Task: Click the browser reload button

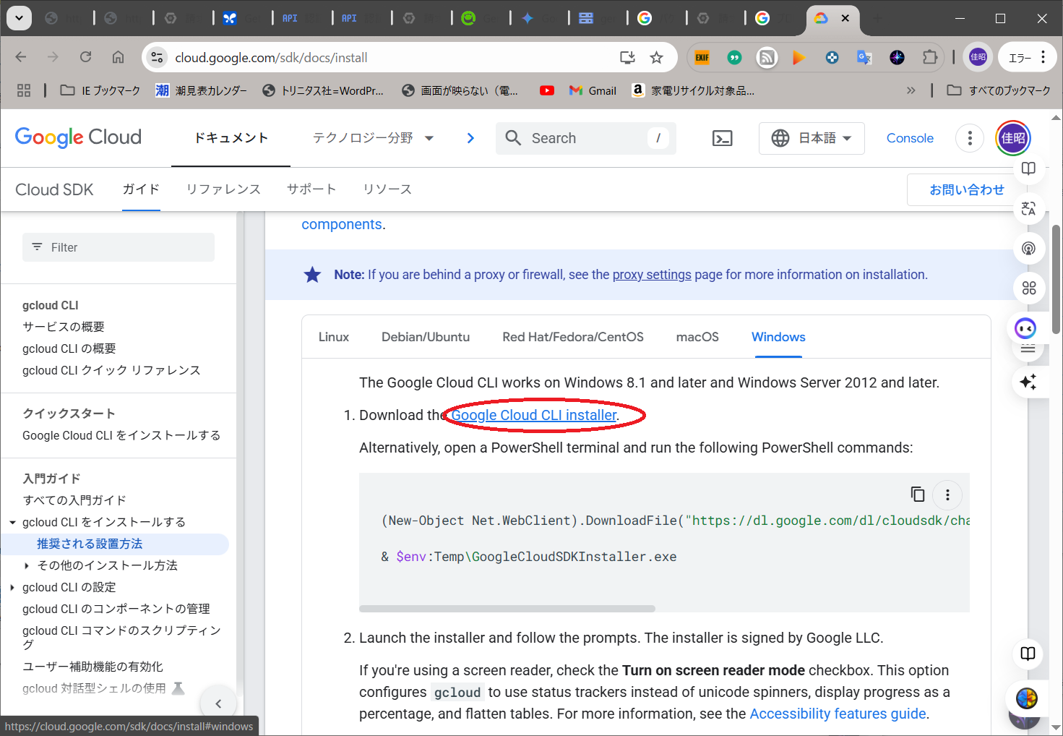Action: click(85, 58)
